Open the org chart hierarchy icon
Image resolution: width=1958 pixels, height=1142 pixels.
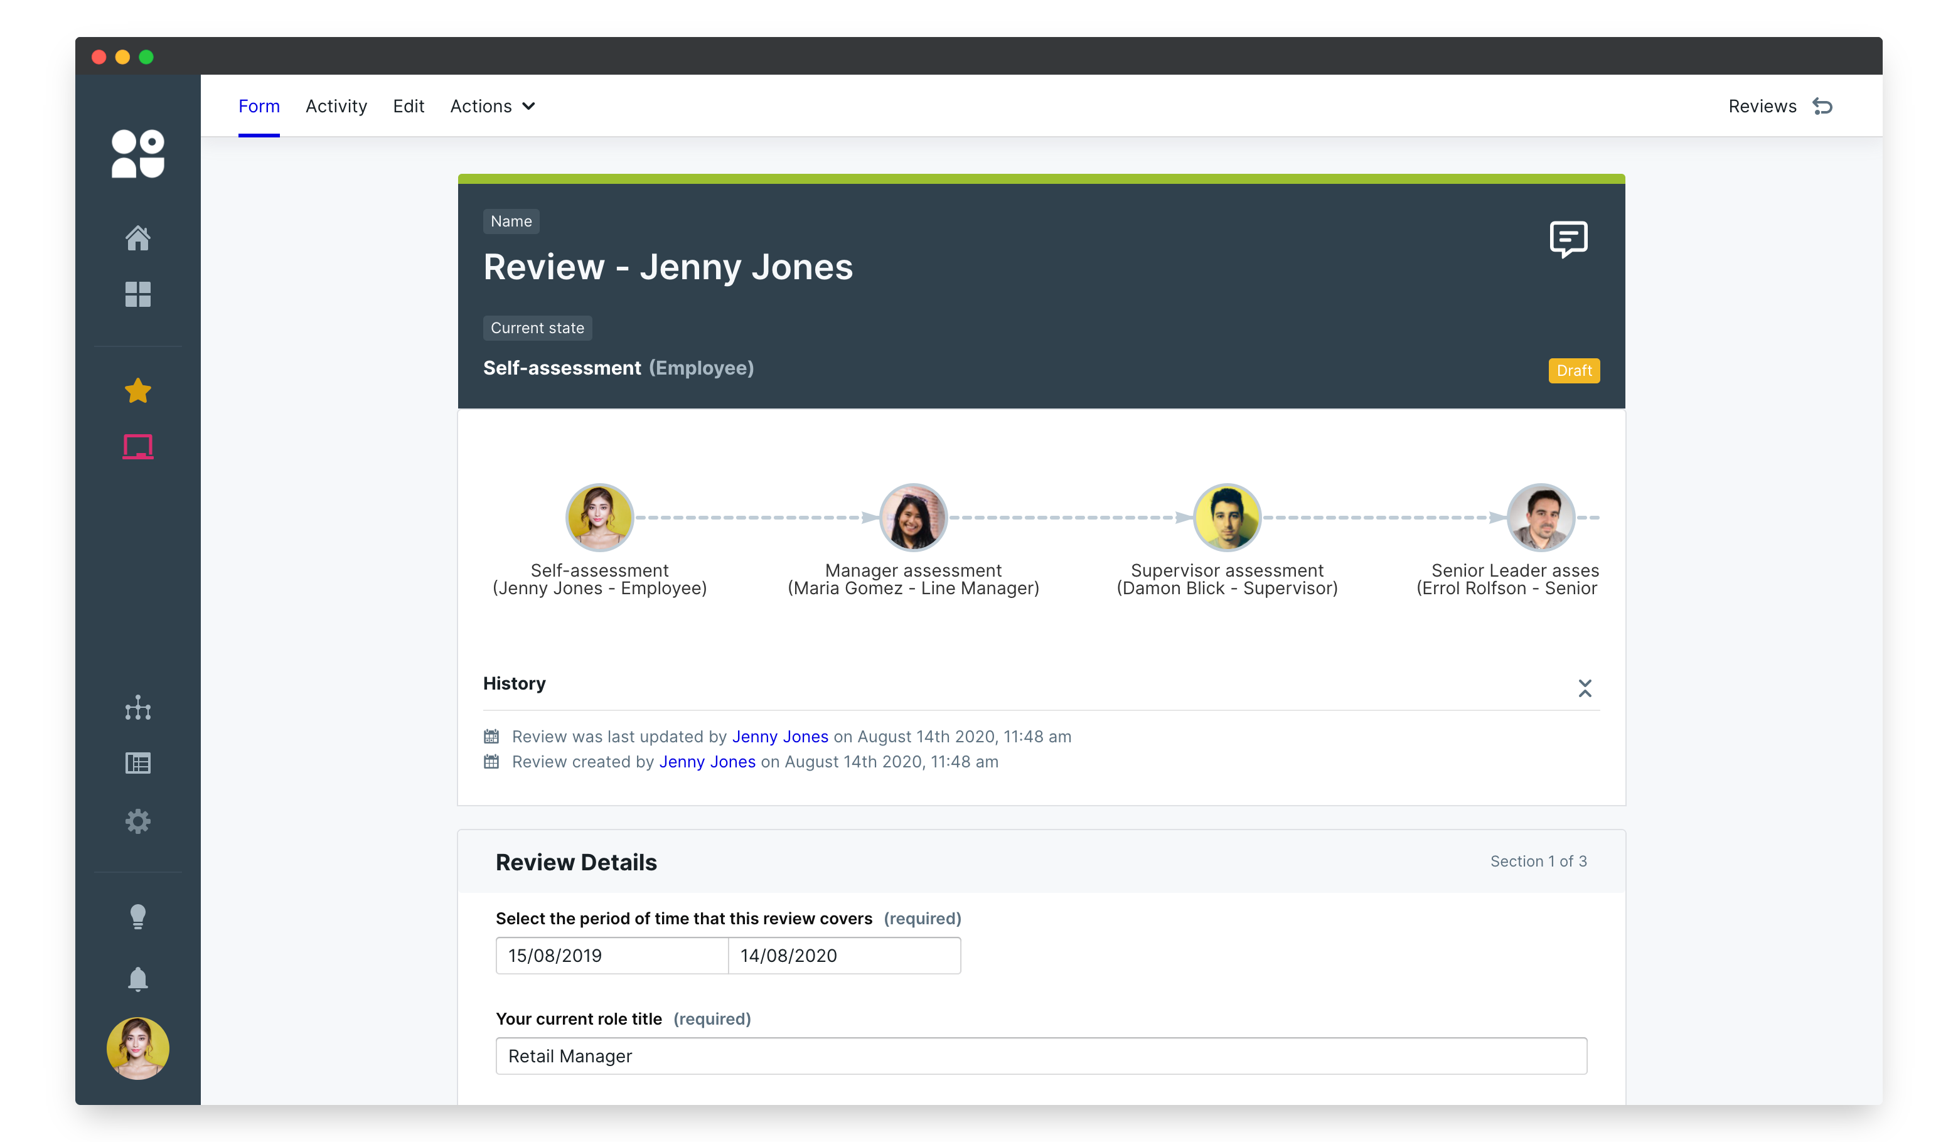pos(137,708)
